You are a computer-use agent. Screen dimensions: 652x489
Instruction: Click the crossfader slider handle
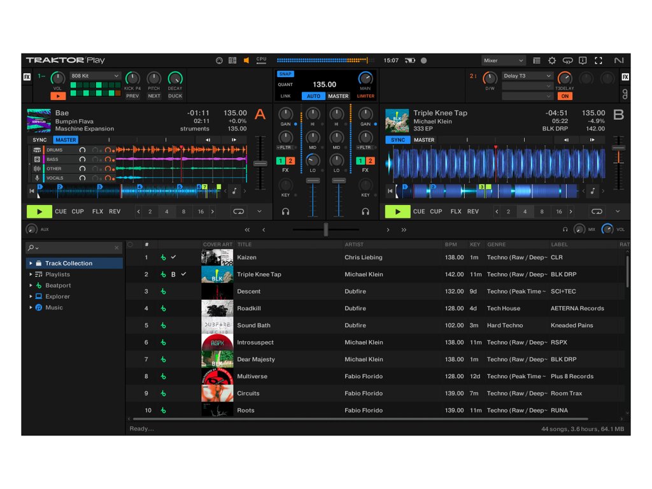click(326, 230)
